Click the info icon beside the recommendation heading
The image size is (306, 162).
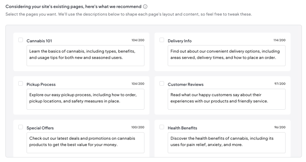tap(145, 7)
